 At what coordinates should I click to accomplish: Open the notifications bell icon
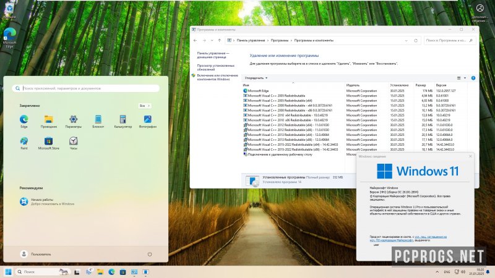(488, 272)
